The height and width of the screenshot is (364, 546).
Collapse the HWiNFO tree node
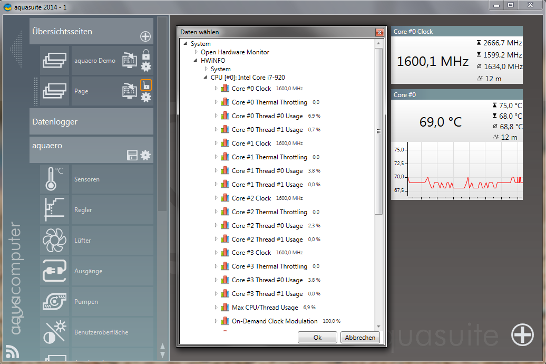tap(196, 60)
